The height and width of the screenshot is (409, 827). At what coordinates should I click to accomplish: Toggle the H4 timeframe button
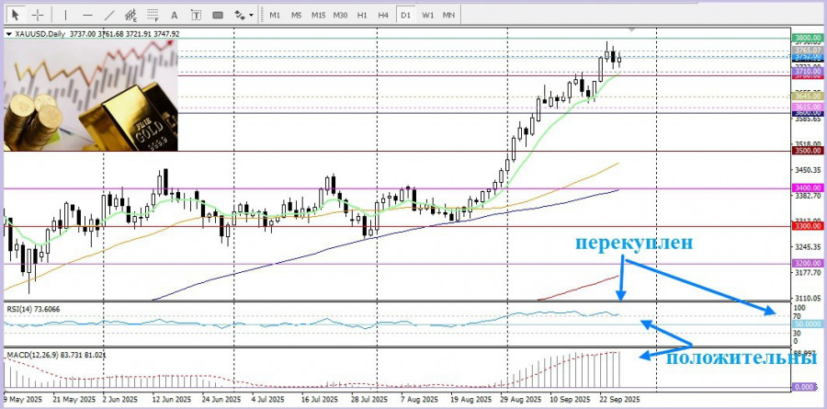(x=383, y=15)
